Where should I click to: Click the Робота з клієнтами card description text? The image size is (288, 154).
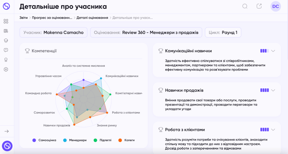(216, 144)
